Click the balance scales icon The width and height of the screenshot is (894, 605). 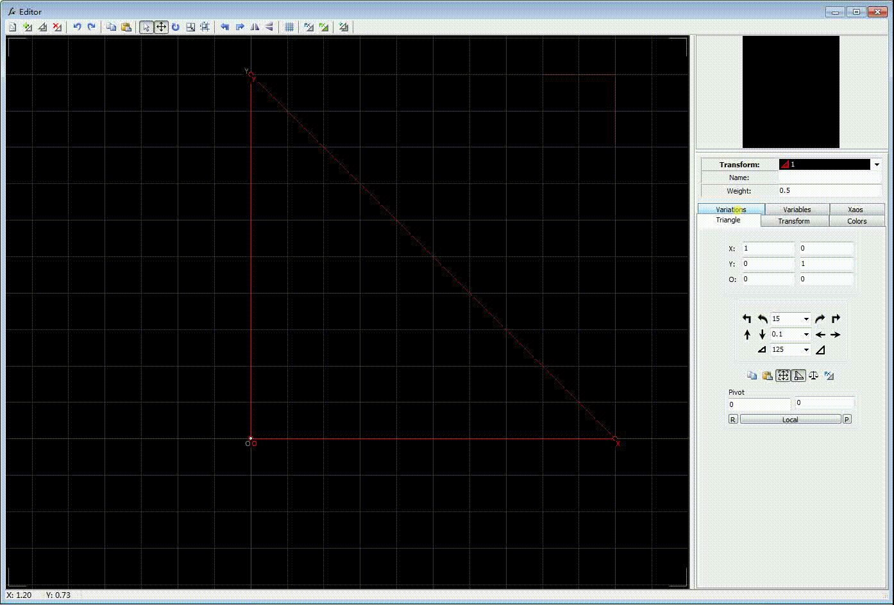click(814, 376)
